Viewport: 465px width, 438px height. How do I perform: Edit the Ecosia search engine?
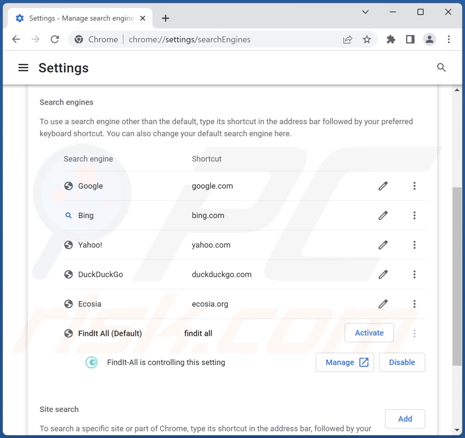click(383, 304)
